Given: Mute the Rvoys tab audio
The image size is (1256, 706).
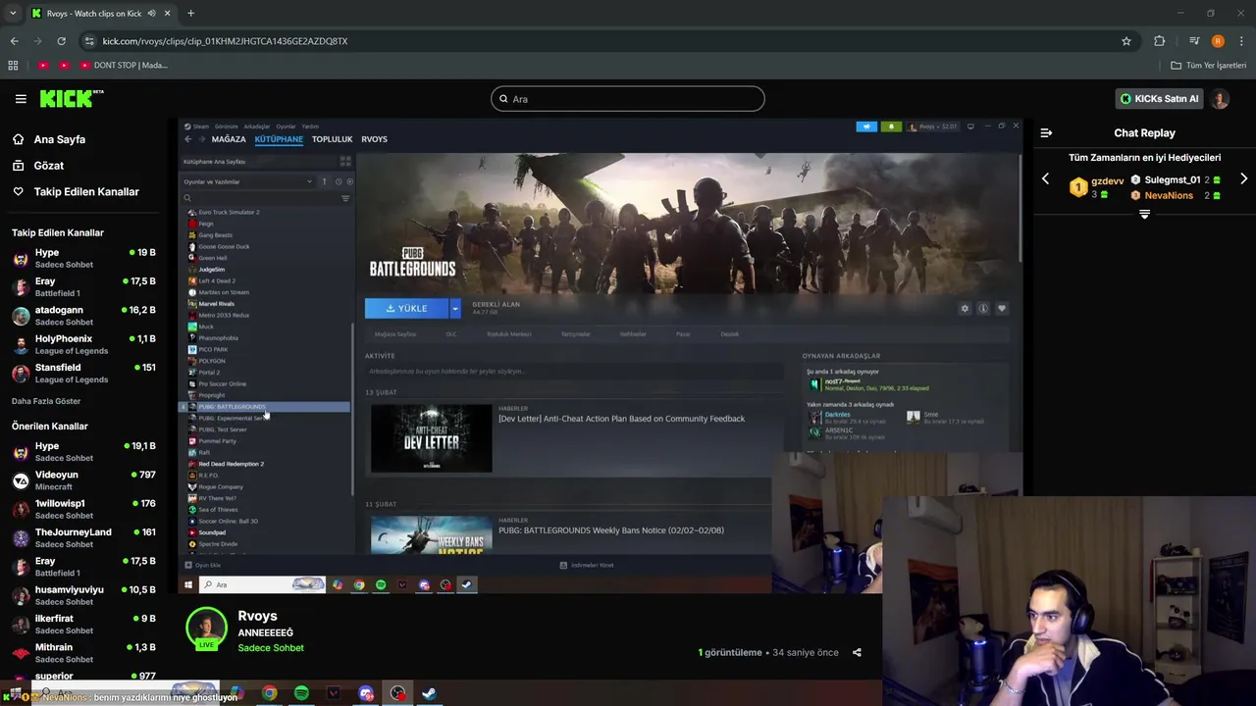Looking at the screenshot, I should coord(152,14).
